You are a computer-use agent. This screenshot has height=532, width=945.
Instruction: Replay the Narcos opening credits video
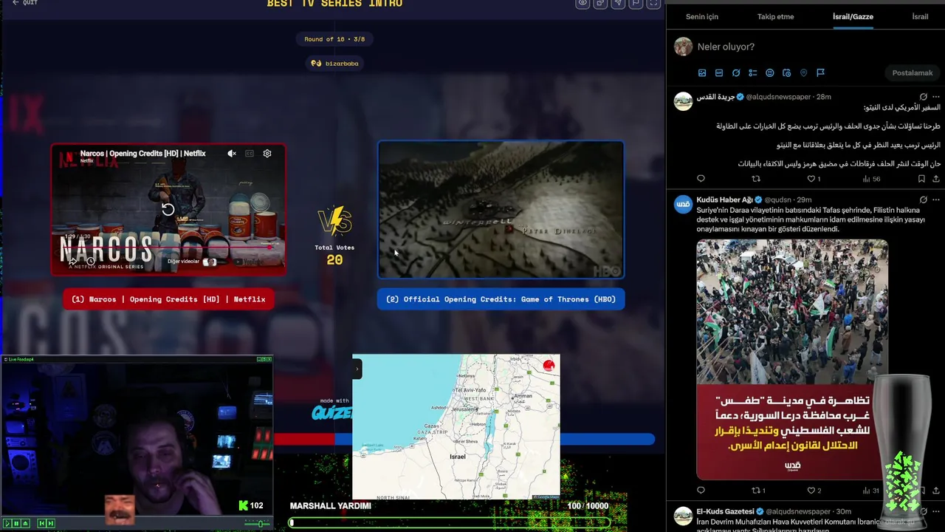168,209
